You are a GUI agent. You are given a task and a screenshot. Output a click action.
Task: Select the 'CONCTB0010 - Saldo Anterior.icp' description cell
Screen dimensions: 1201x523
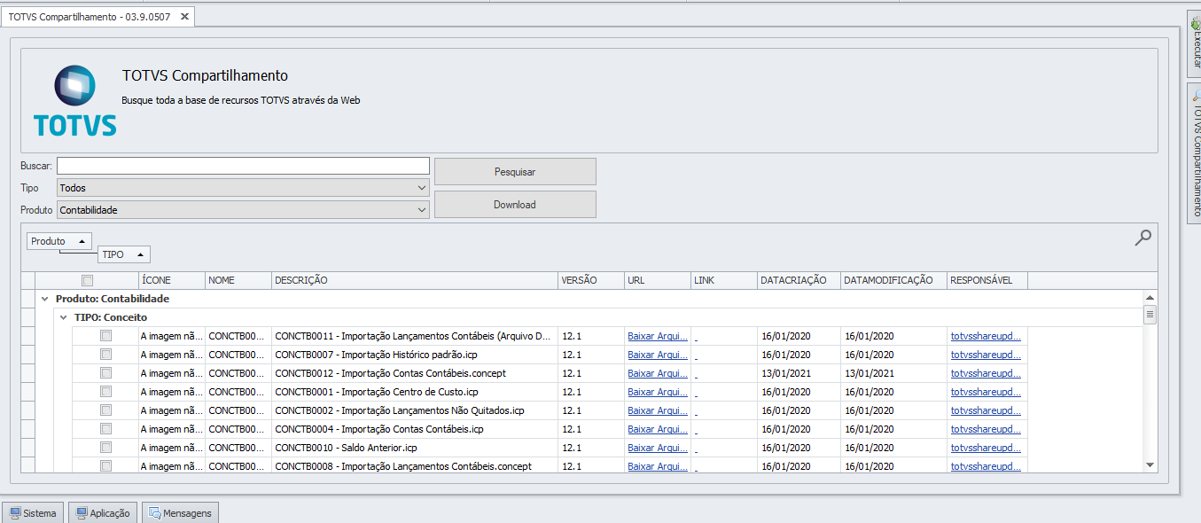coord(415,448)
